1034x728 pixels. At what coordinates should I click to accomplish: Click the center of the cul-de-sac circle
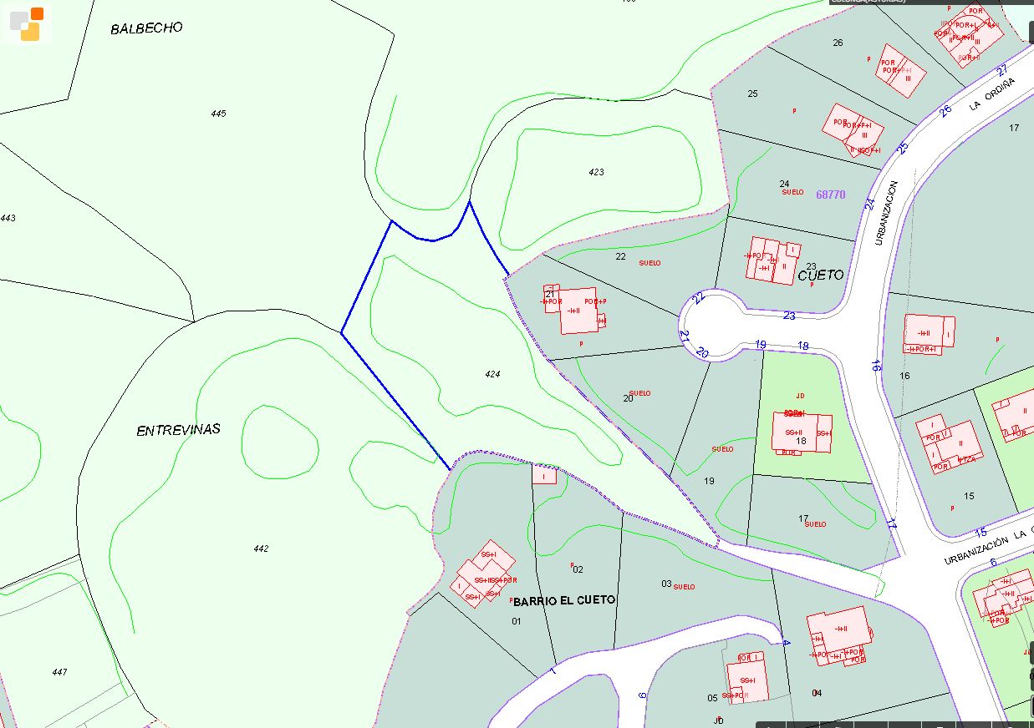click(x=710, y=325)
